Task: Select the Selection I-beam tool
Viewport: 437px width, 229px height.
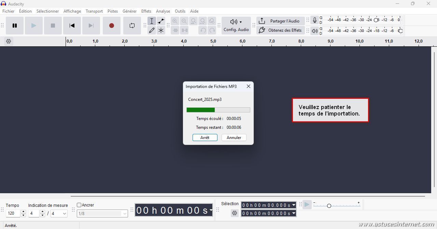Action: tap(152, 21)
